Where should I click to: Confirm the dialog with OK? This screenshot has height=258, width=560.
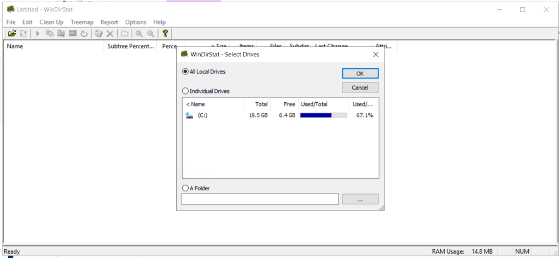360,73
